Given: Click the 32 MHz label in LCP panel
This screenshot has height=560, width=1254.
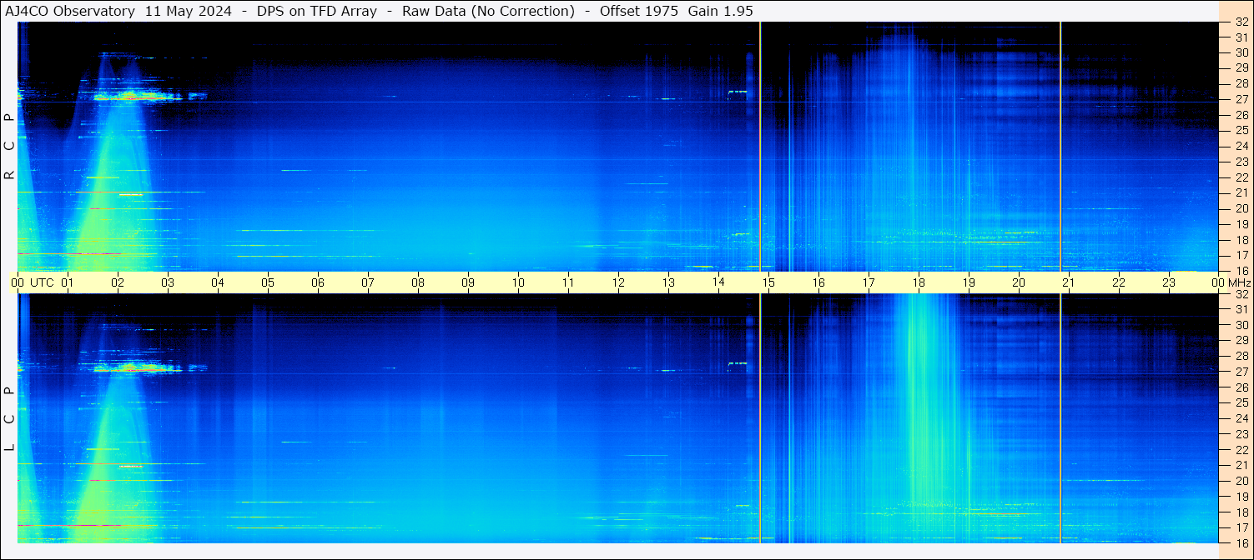Looking at the screenshot, I should click(1241, 294).
